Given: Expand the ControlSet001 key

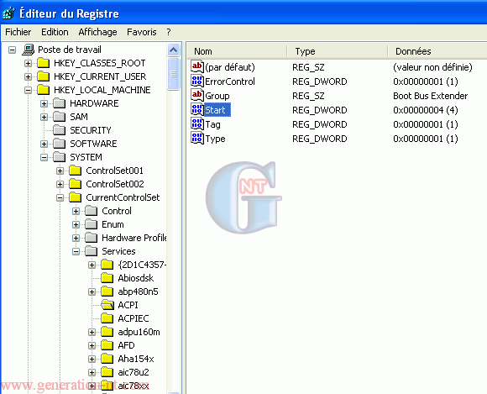Looking at the screenshot, I should click(x=60, y=171).
